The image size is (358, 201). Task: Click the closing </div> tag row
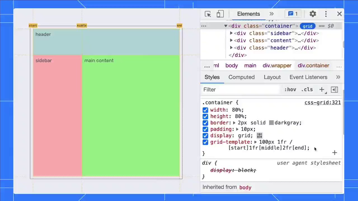click(238, 55)
